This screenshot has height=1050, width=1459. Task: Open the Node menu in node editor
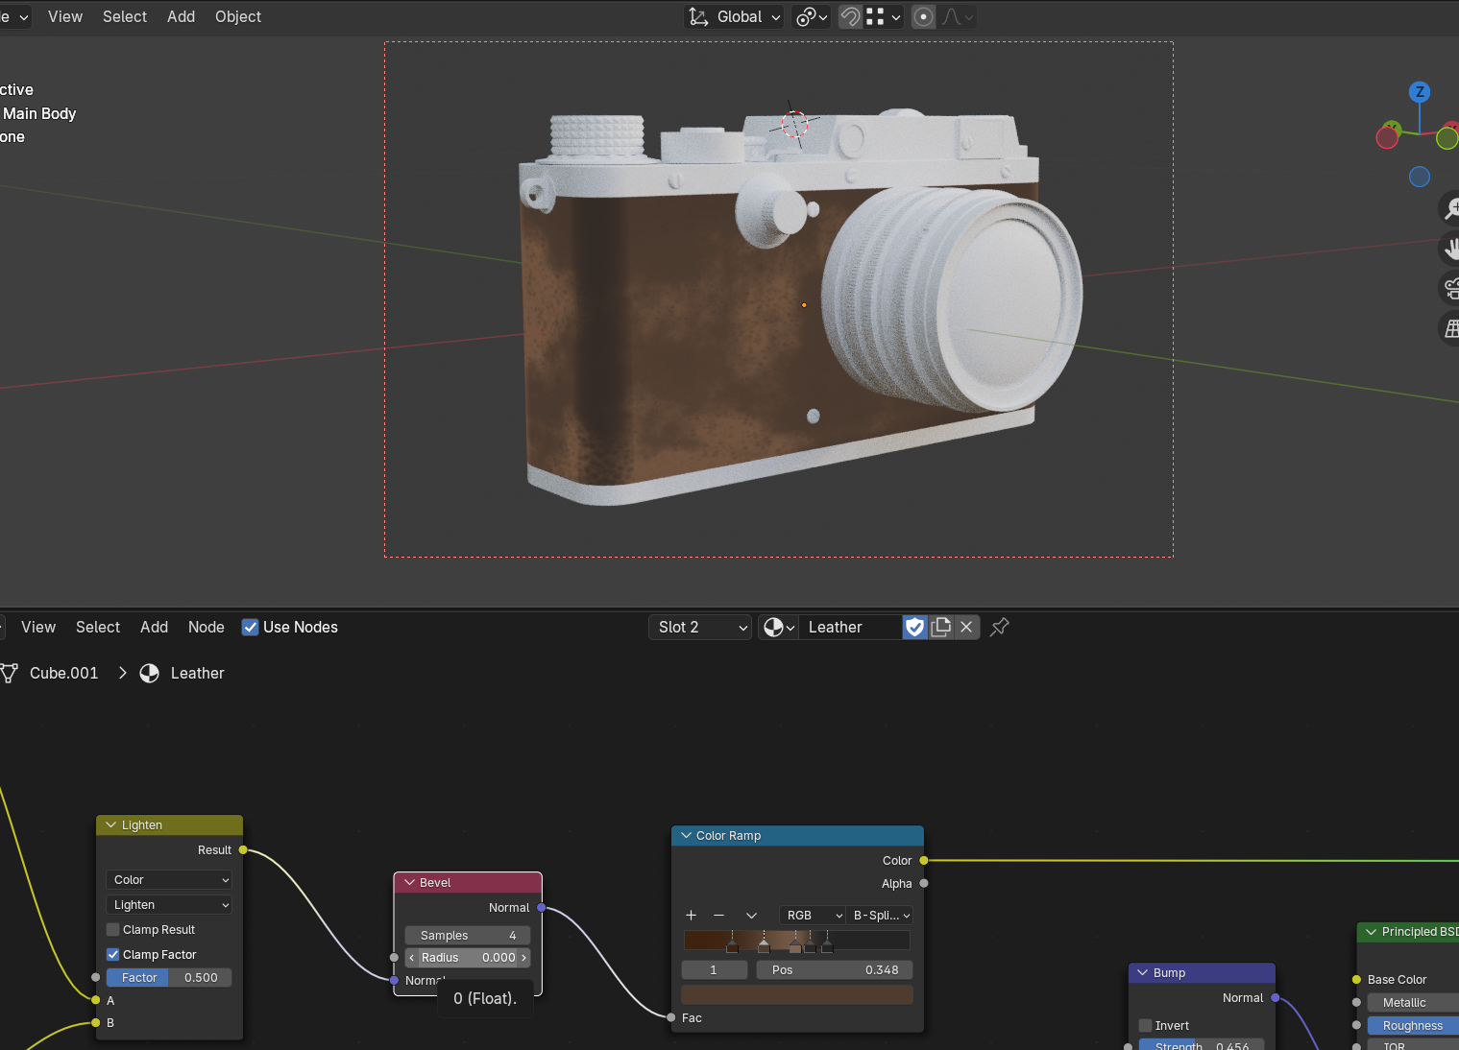pos(207,627)
